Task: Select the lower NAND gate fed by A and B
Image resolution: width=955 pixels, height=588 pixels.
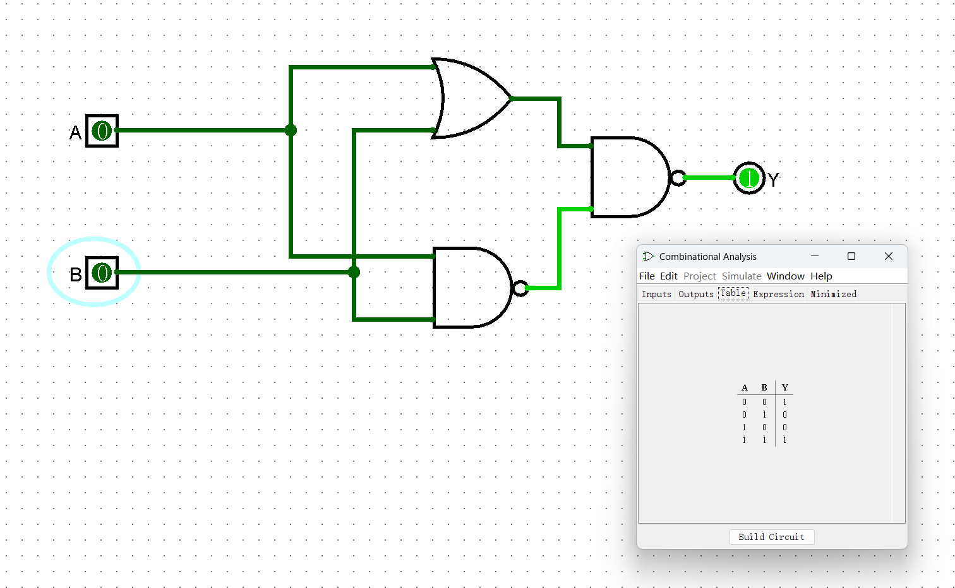Action: [471, 288]
